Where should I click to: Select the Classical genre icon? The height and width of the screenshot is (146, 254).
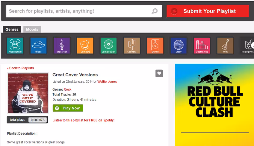coord(62,45)
